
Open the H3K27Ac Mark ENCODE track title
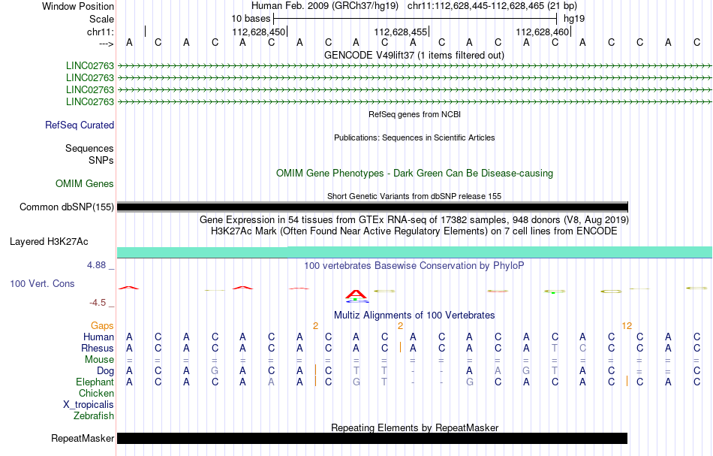pyautogui.click(x=414, y=231)
